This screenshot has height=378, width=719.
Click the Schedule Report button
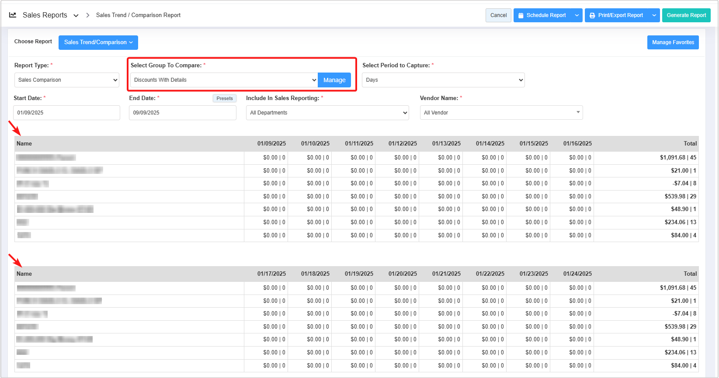(x=542, y=15)
